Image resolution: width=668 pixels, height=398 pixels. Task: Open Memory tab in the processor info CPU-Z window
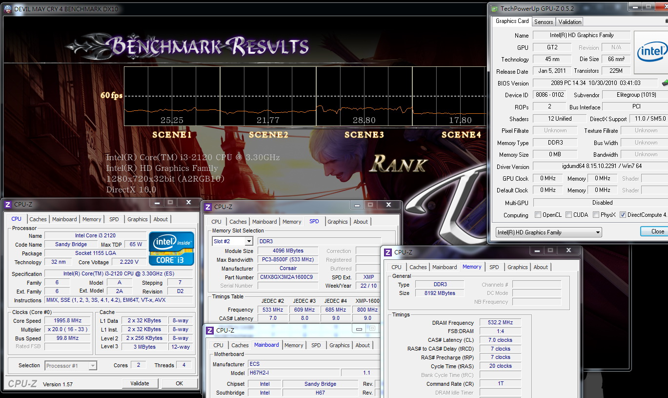92,219
